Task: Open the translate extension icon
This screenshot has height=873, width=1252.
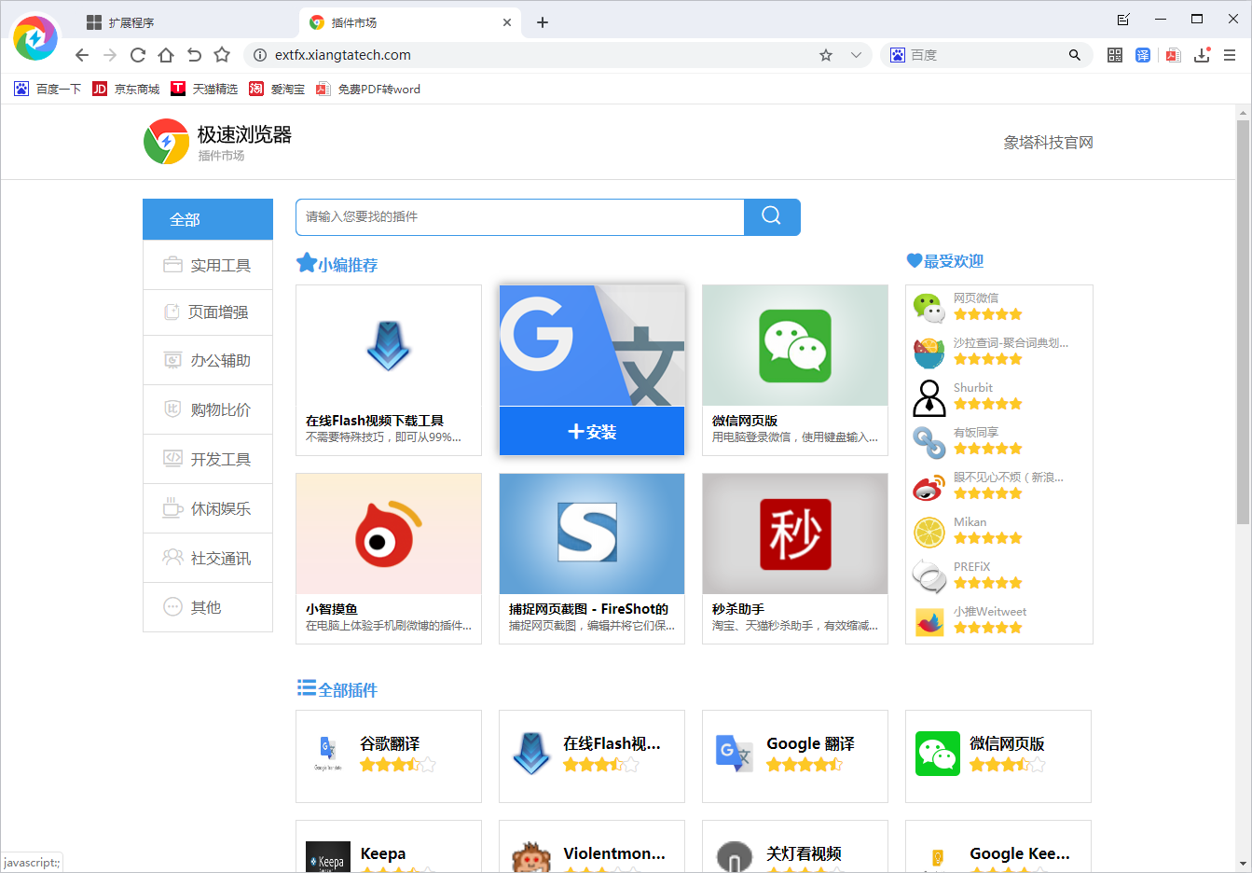Action: click(1143, 55)
